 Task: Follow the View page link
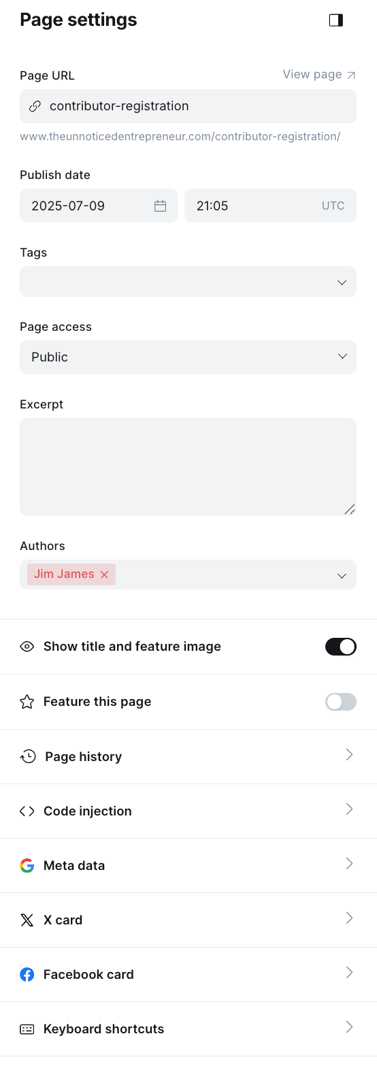(x=319, y=74)
